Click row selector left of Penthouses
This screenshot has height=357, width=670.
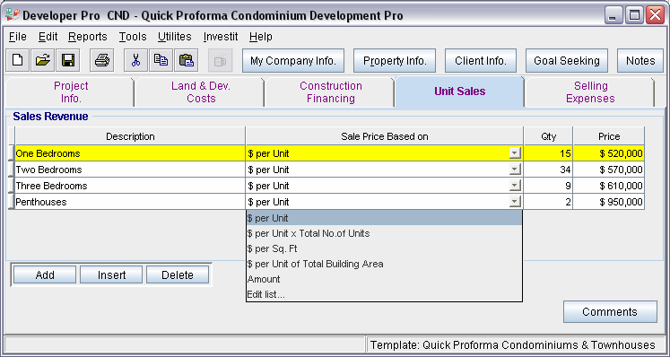coord(11,202)
